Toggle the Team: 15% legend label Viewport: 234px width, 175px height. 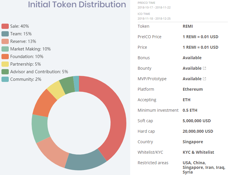[21, 34]
